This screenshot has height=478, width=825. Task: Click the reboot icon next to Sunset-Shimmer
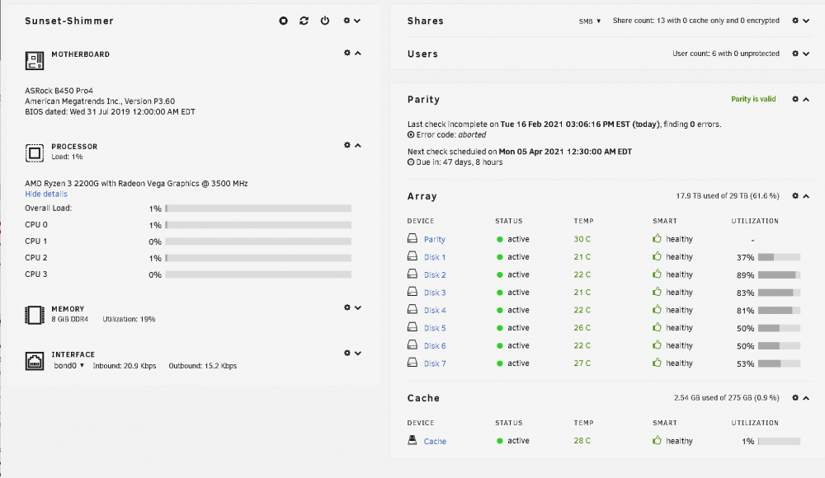pyautogui.click(x=304, y=21)
